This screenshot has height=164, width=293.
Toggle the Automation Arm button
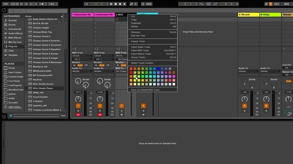point(131,4)
